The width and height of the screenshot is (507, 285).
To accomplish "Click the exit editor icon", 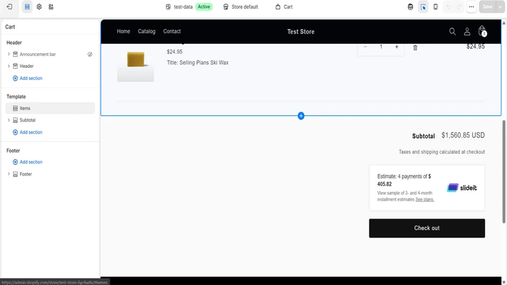I will [x=10, y=7].
